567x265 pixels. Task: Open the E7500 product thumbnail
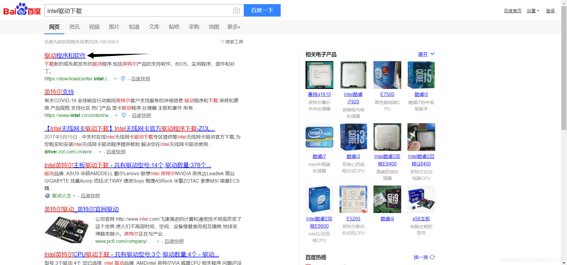(387, 75)
